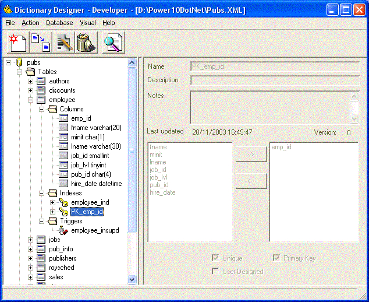The image size is (369, 302).
Task: Click the Copy document toolbar icon
Action: (40, 43)
